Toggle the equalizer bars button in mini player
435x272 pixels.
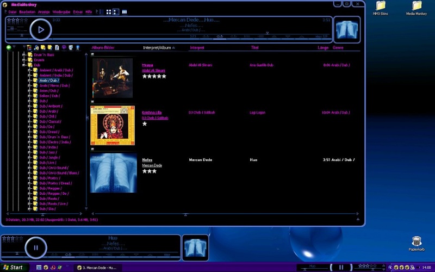(x=95, y=254)
